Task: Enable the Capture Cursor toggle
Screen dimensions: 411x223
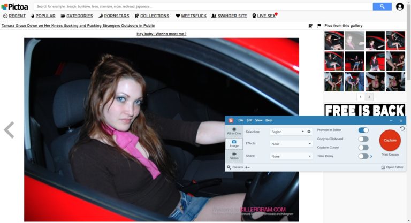Action: [363, 148]
